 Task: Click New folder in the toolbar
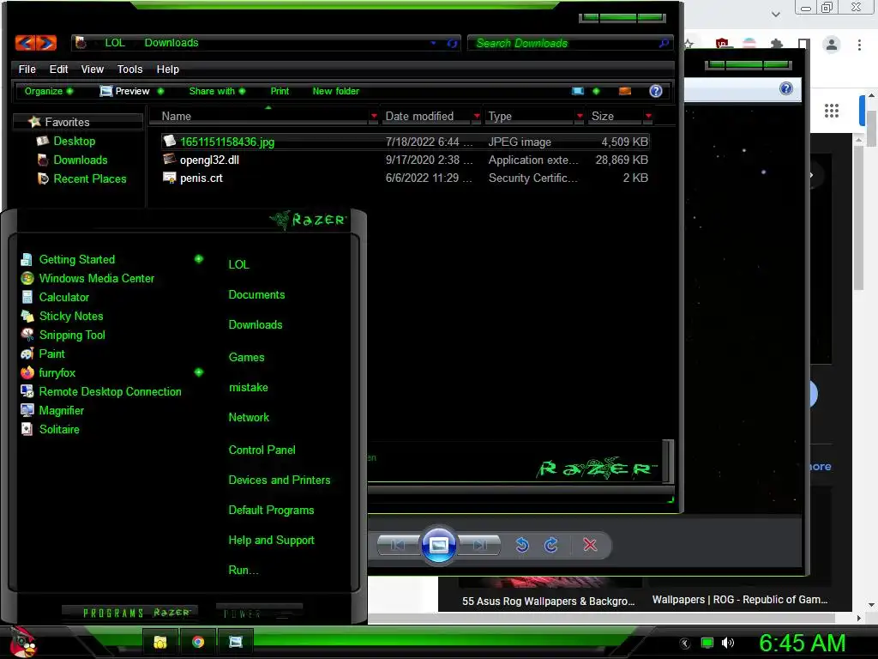[336, 91]
